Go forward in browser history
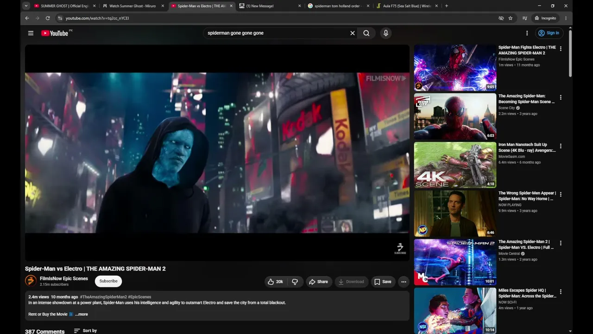593x334 pixels. (38, 18)
